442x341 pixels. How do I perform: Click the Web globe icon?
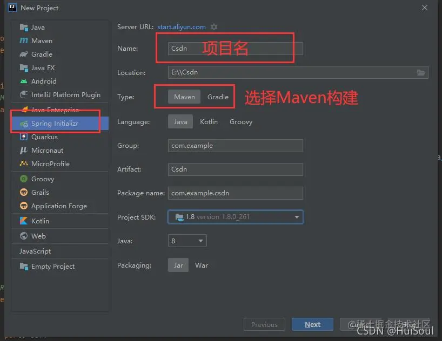[24, 236]
